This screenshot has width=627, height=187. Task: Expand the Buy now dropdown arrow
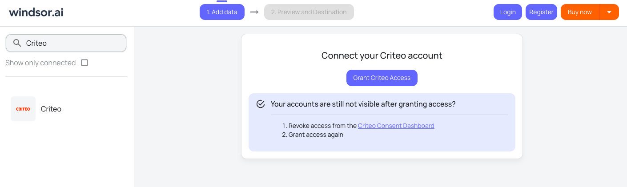coord(609,12)
